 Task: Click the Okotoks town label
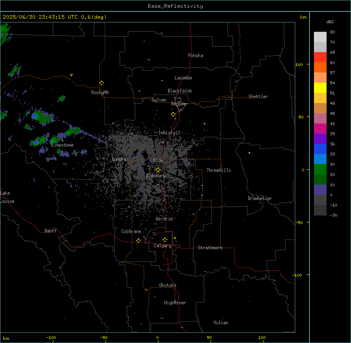coord(168,285)
